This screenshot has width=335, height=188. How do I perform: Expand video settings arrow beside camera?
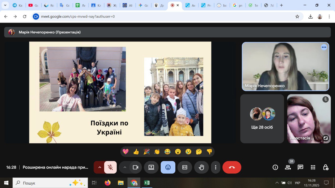click(125, 167)
